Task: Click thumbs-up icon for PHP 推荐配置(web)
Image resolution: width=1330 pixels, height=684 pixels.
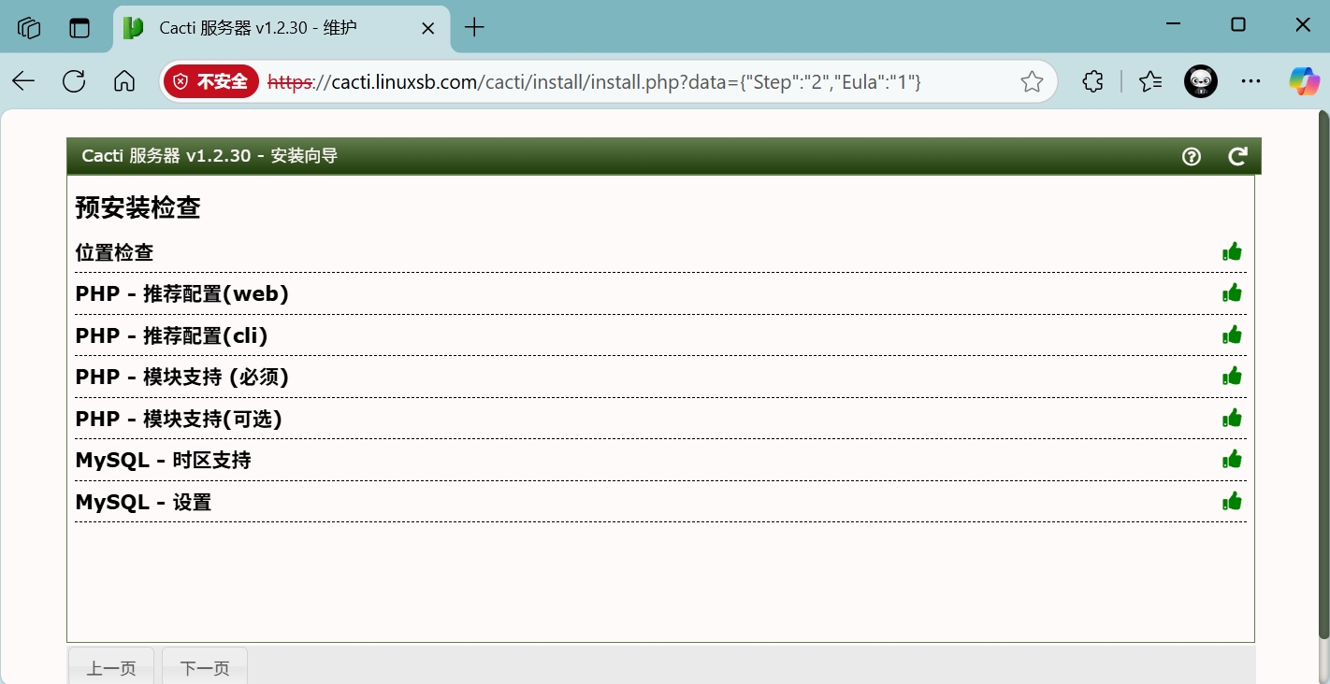Action: 1232,293
